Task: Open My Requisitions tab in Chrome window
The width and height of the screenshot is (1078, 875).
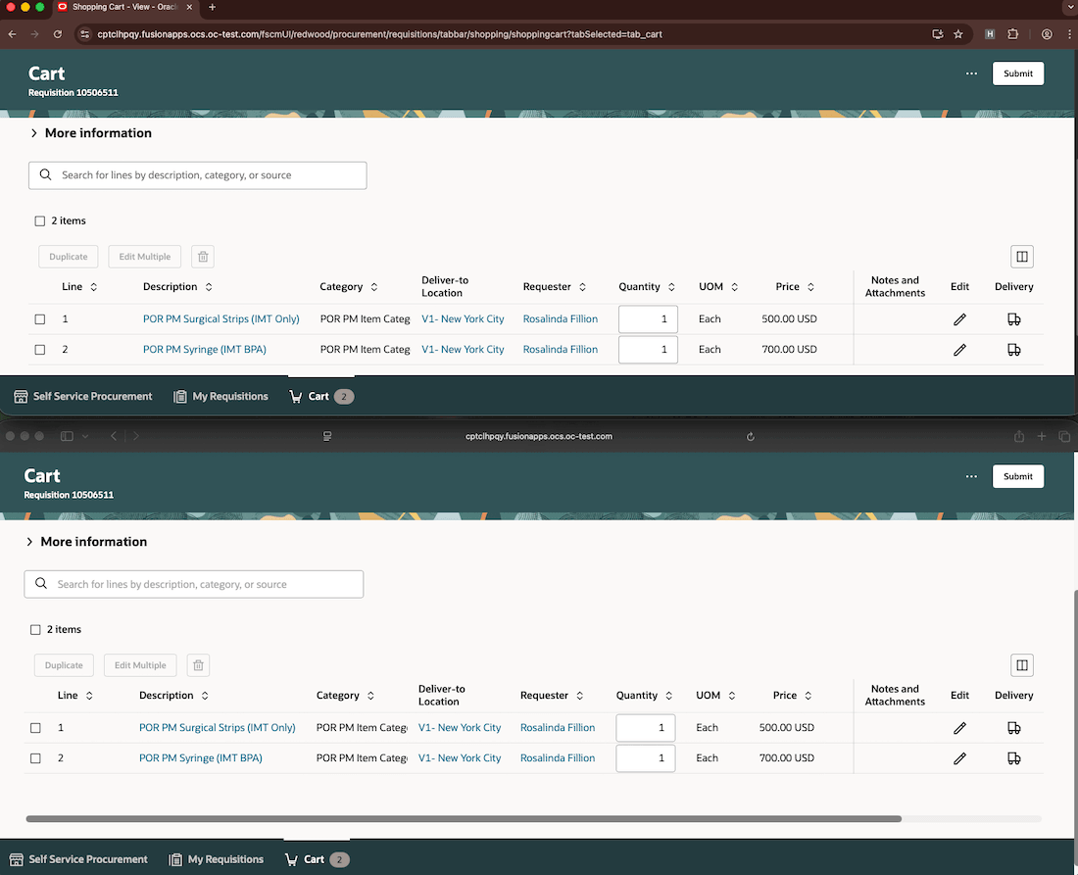Action: click(x=220, y=397)
